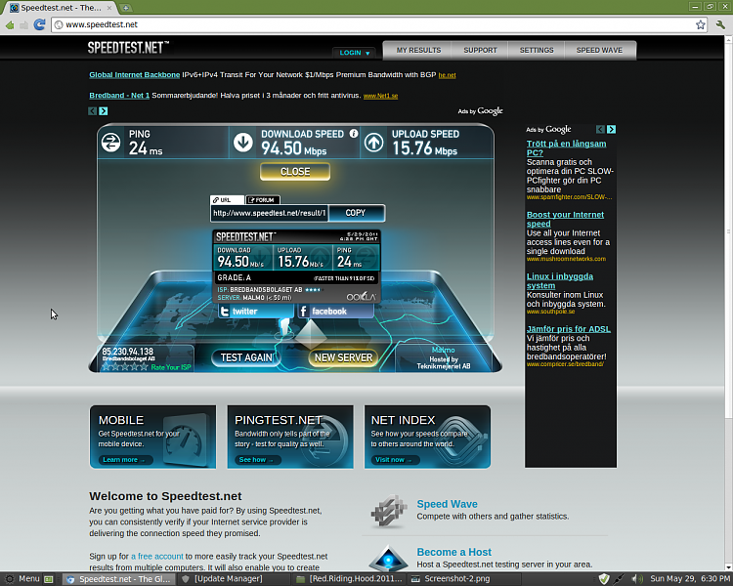Expand the LOGIN dropdown
Image resolution: width=733 pixels, height=586 pixels.
tap(355, 53)
